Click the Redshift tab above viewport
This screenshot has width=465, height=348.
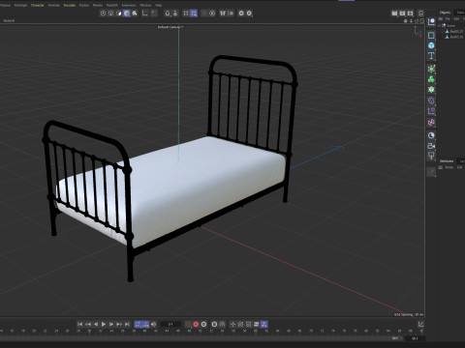point(9,20)
